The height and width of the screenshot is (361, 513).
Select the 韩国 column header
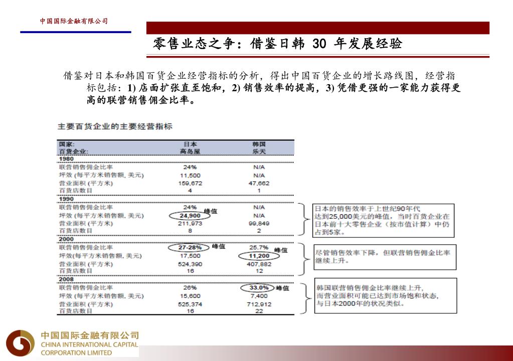(x=259, y=144)
